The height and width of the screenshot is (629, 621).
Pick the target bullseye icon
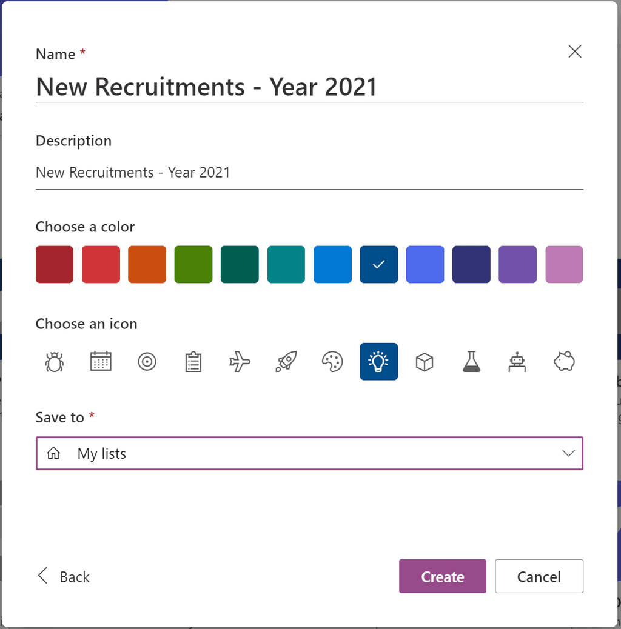[147, 362]
